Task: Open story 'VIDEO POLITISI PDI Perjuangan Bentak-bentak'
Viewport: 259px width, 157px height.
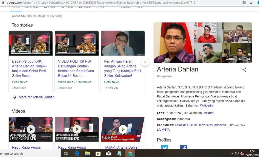Action: pyautogui.click(x=76, y=68)
